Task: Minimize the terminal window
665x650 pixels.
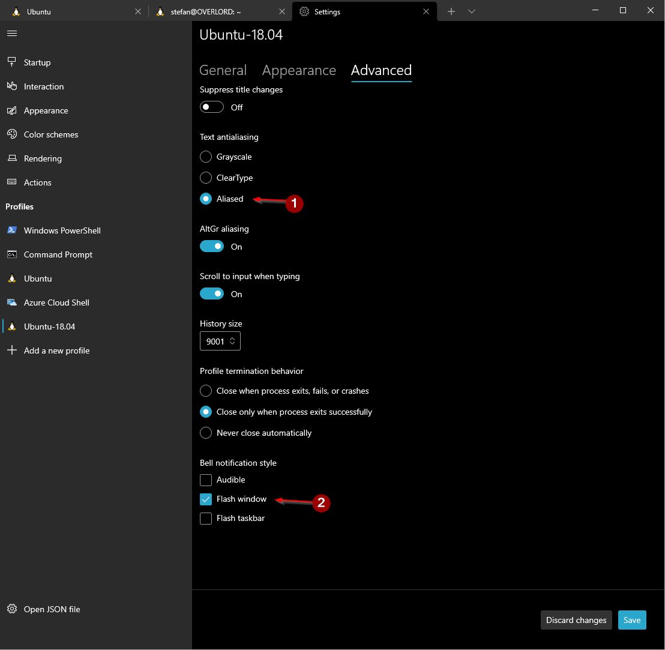Action: pyautogui.click(x=595, y=10)
